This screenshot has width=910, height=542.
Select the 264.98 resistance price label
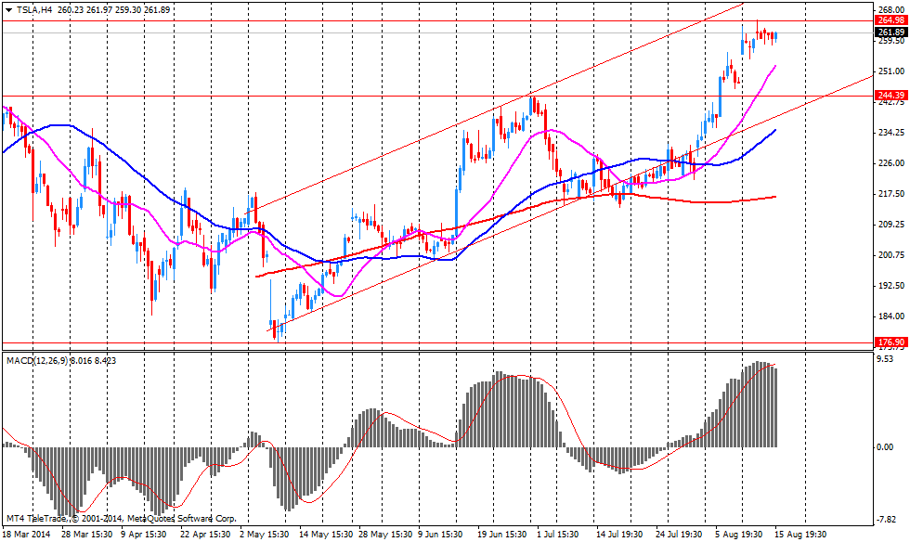(891, 20)
